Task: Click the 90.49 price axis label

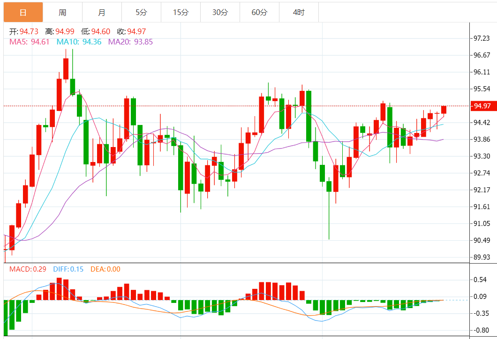Action: tap(482, 240)
